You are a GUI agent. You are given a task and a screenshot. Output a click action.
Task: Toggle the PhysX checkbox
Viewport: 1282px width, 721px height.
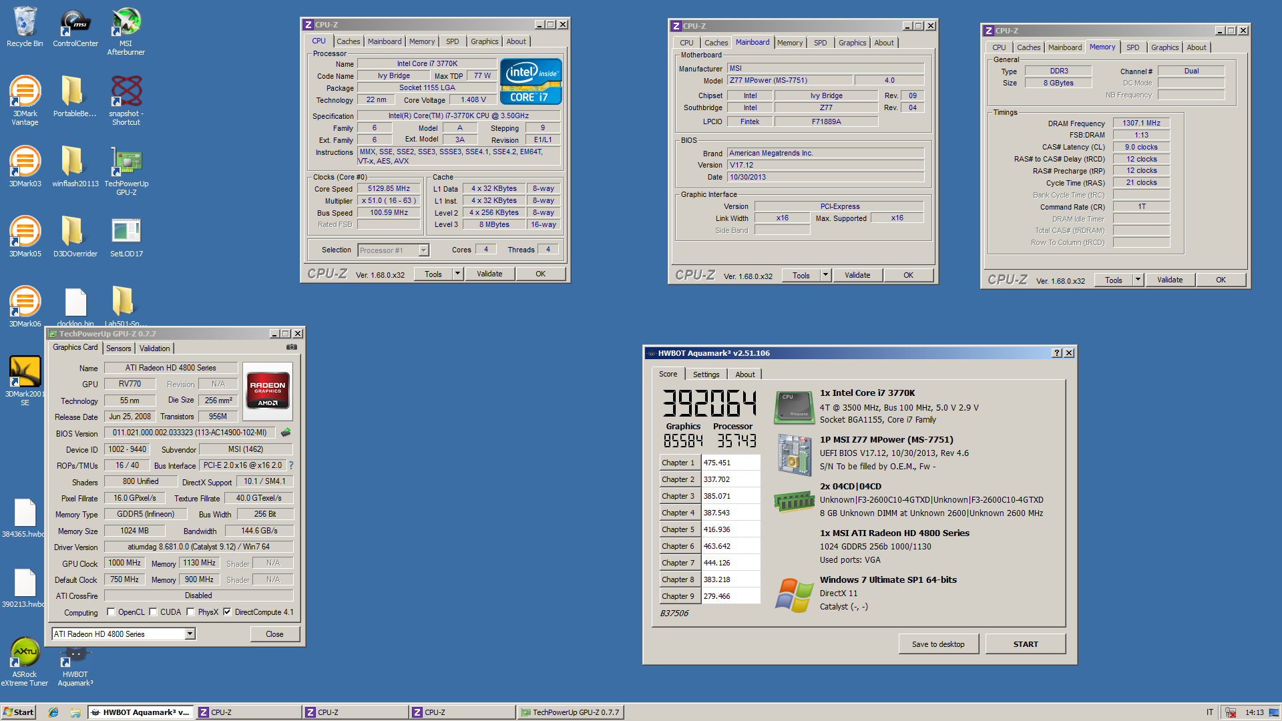click(190, 612)
